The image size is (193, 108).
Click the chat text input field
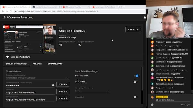click(172, 100)
